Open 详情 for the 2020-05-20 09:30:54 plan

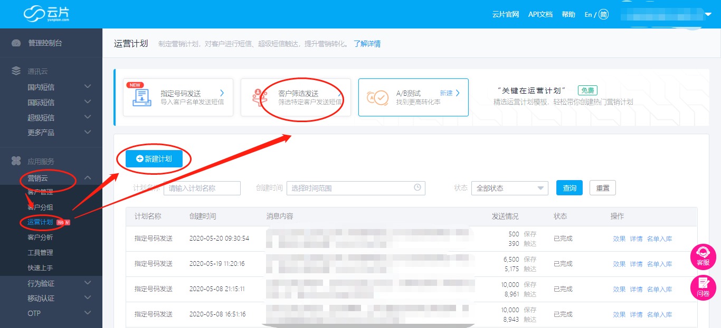[x=636, y=238]
